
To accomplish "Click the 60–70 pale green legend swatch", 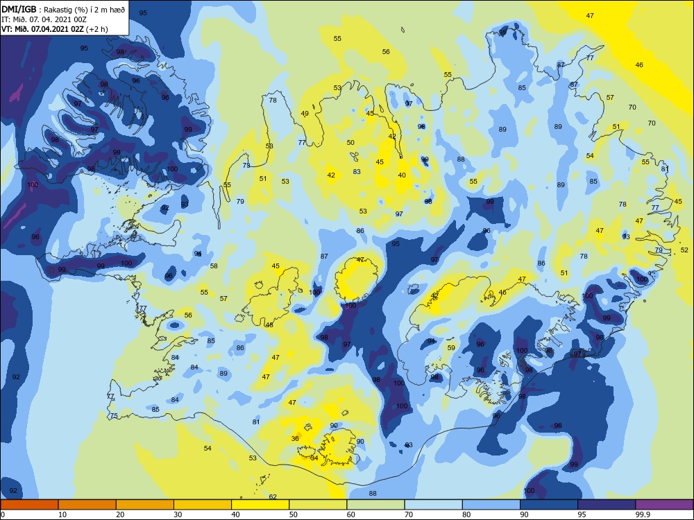I will coord(375,505).
